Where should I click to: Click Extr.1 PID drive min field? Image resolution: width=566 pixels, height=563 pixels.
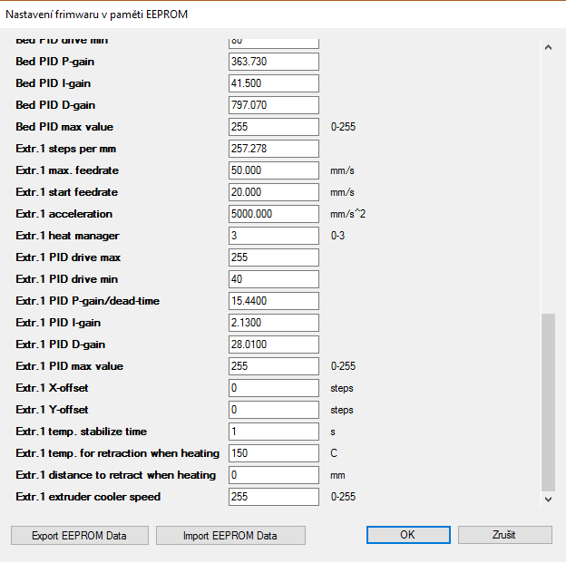pyautogui.click(x=273, y=279)
